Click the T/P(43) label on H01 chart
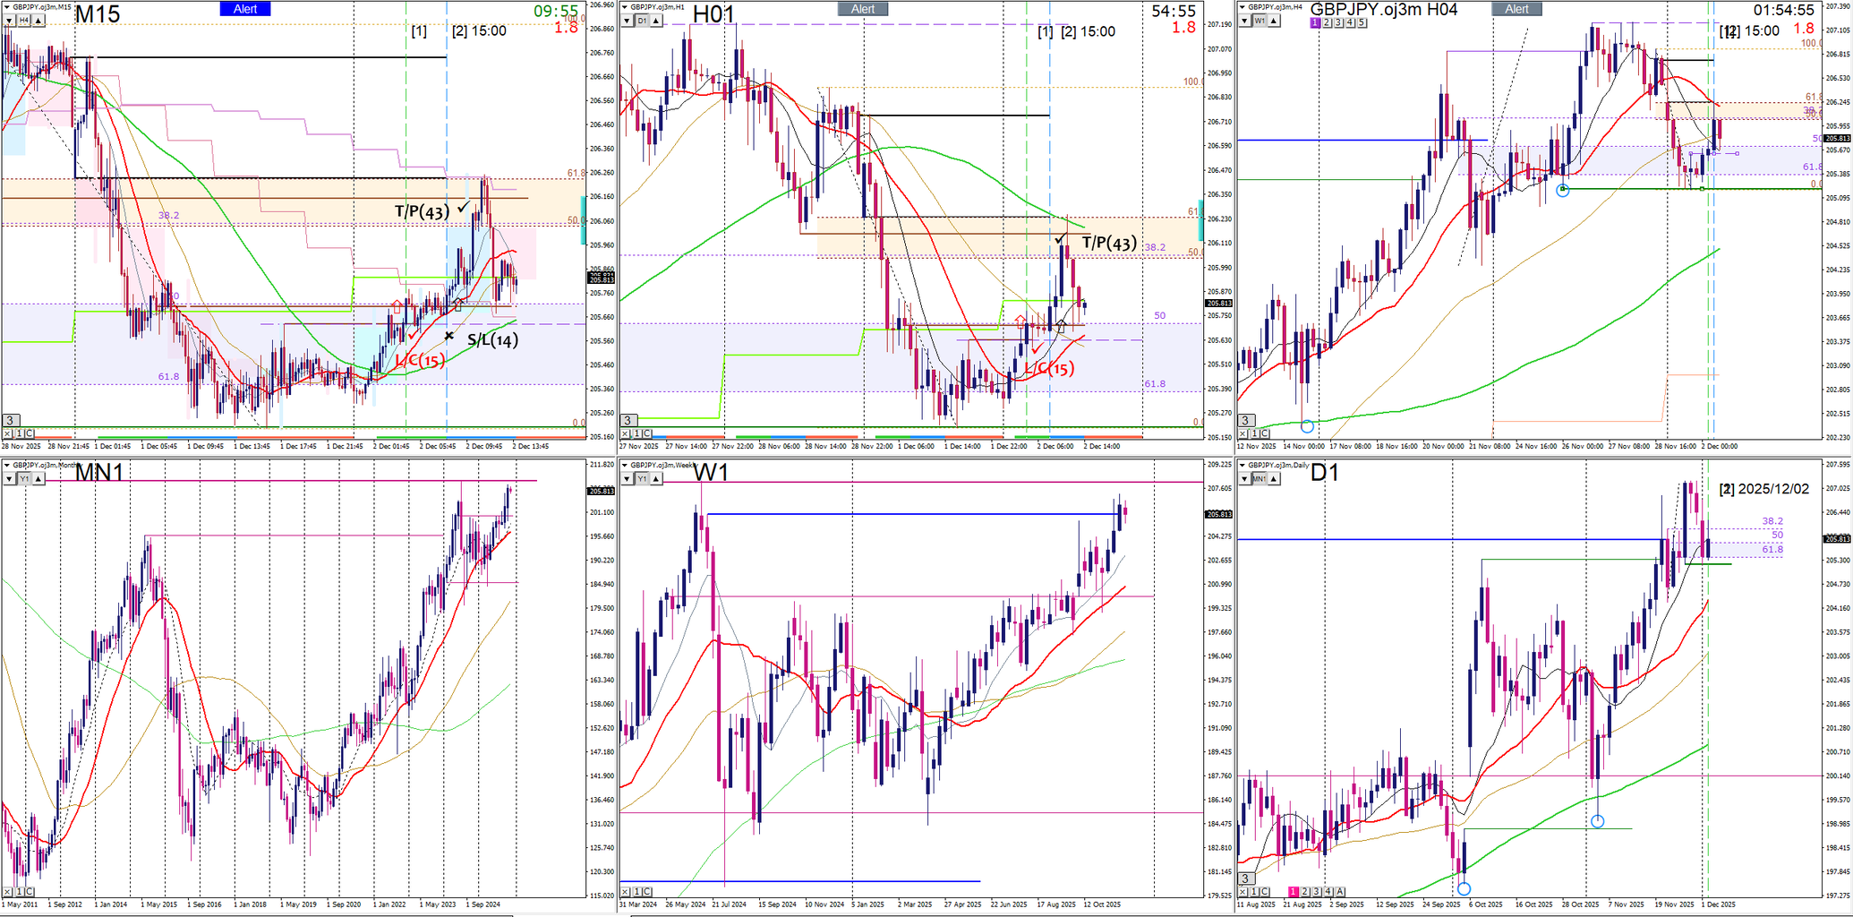The image size is (1853, 917). pos(1109,243)
